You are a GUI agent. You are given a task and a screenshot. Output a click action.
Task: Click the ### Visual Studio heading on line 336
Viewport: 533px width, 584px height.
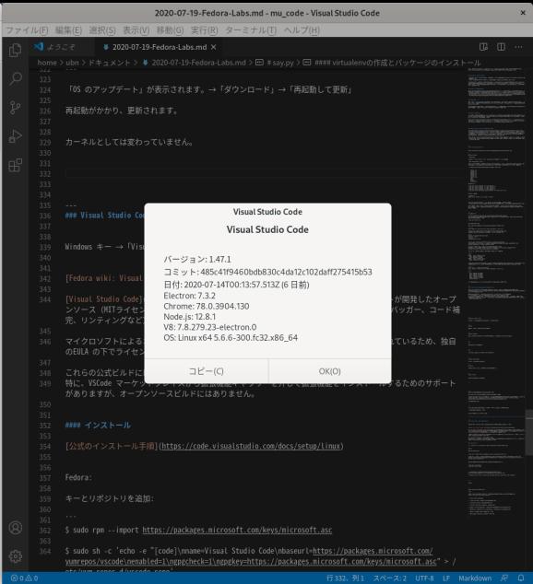coord(105,216)
